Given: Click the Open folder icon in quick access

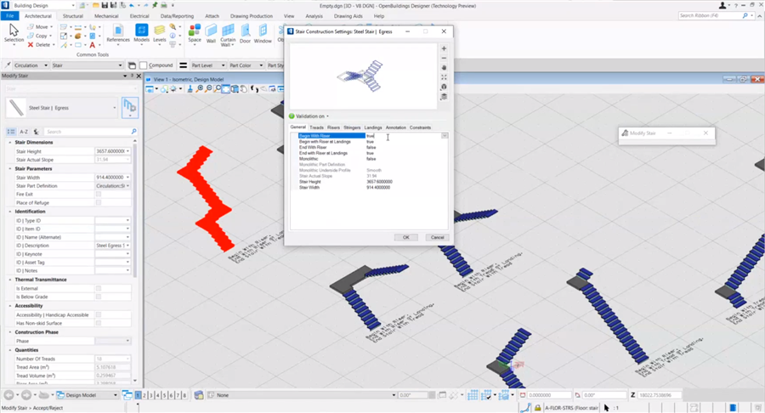Looking at the screenshot, I should click(x=96, y=5).
